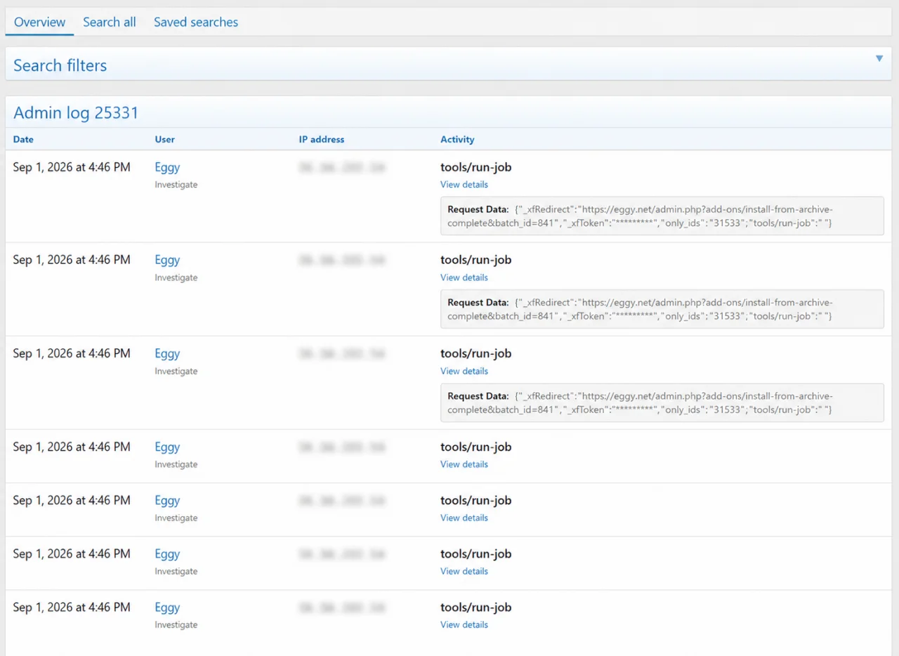Click the Search filters heading
899x656 pixels.
[x=60, y=65]
